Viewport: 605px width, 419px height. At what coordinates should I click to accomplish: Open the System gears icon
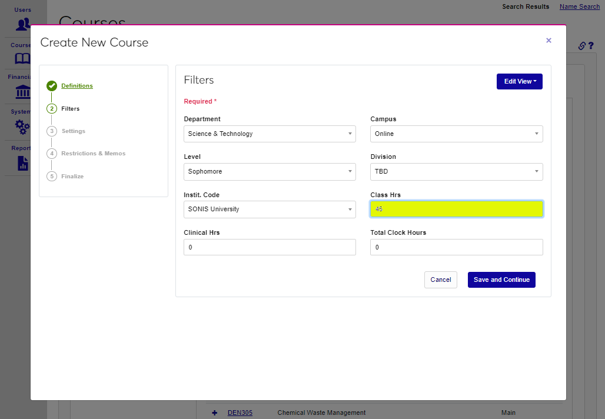coord(23,127)
